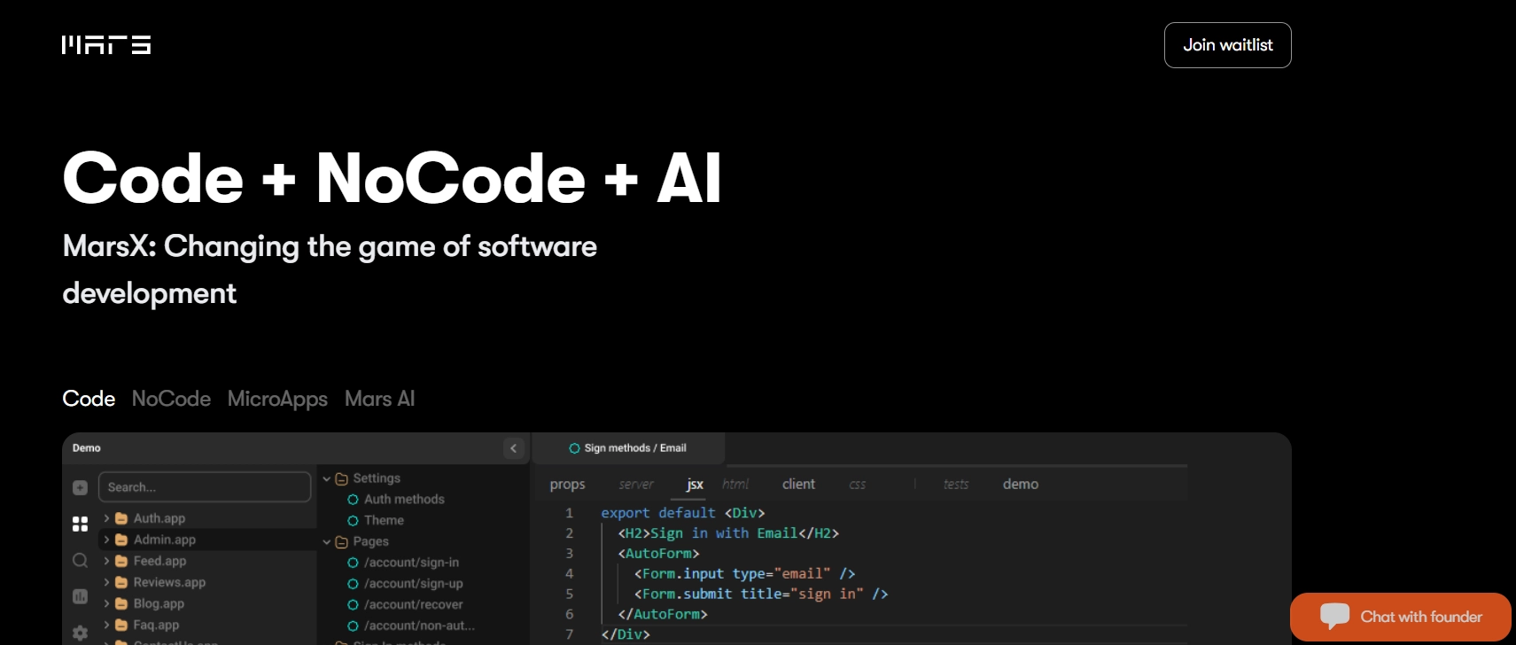Collapse the Settings folder
The height and width of the screenshot is (645, 1516).
coord(327,478)
